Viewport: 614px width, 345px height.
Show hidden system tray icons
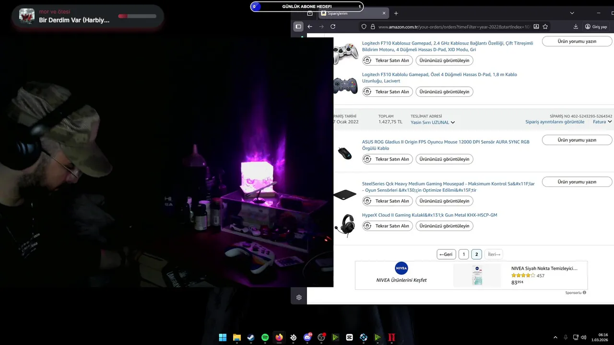point(555,337)
